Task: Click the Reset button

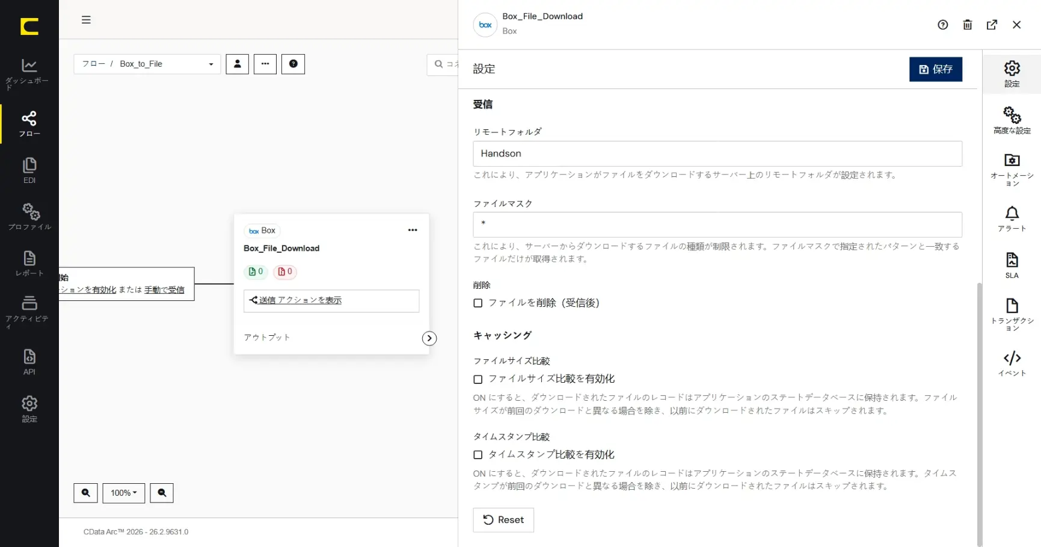Action: click(503, 520)
